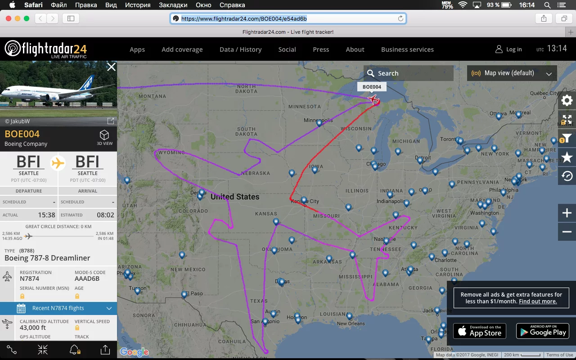Open the Apps navigation item
Viewport: 576px width, 360px height.
pos(137,49)
